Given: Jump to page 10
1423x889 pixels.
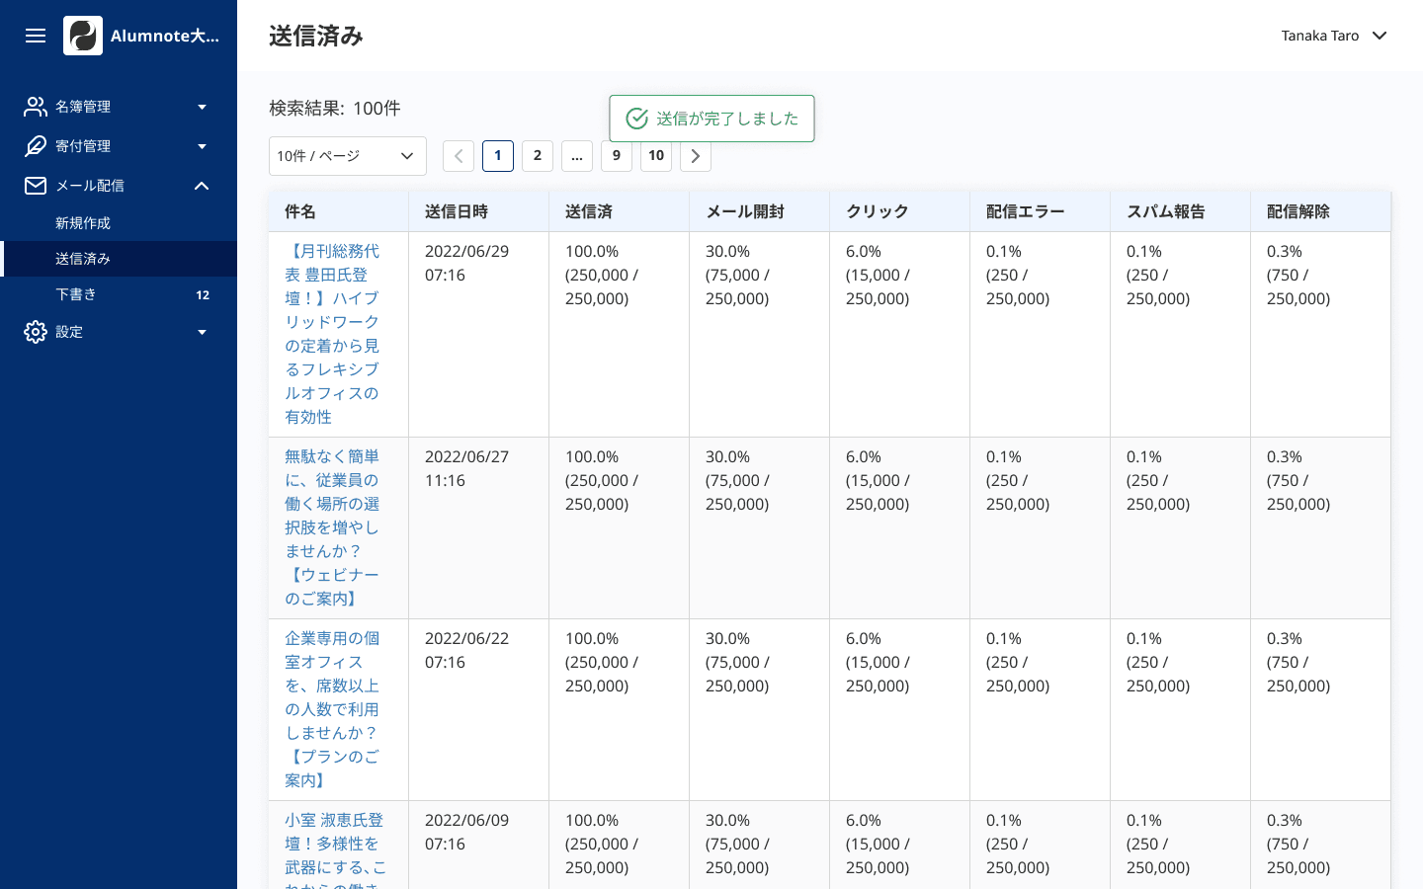Looking at the screenshot, I should [656, 156].
